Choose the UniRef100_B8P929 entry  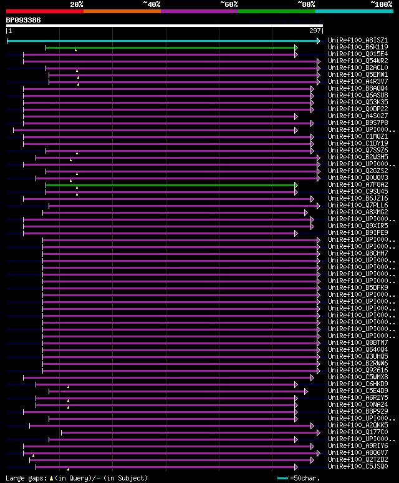(x=358, y=411)
